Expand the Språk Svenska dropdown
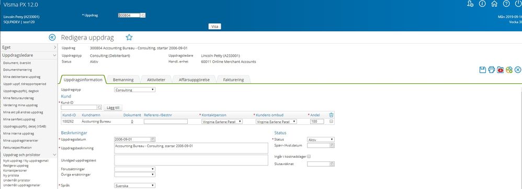 point(134,186)
